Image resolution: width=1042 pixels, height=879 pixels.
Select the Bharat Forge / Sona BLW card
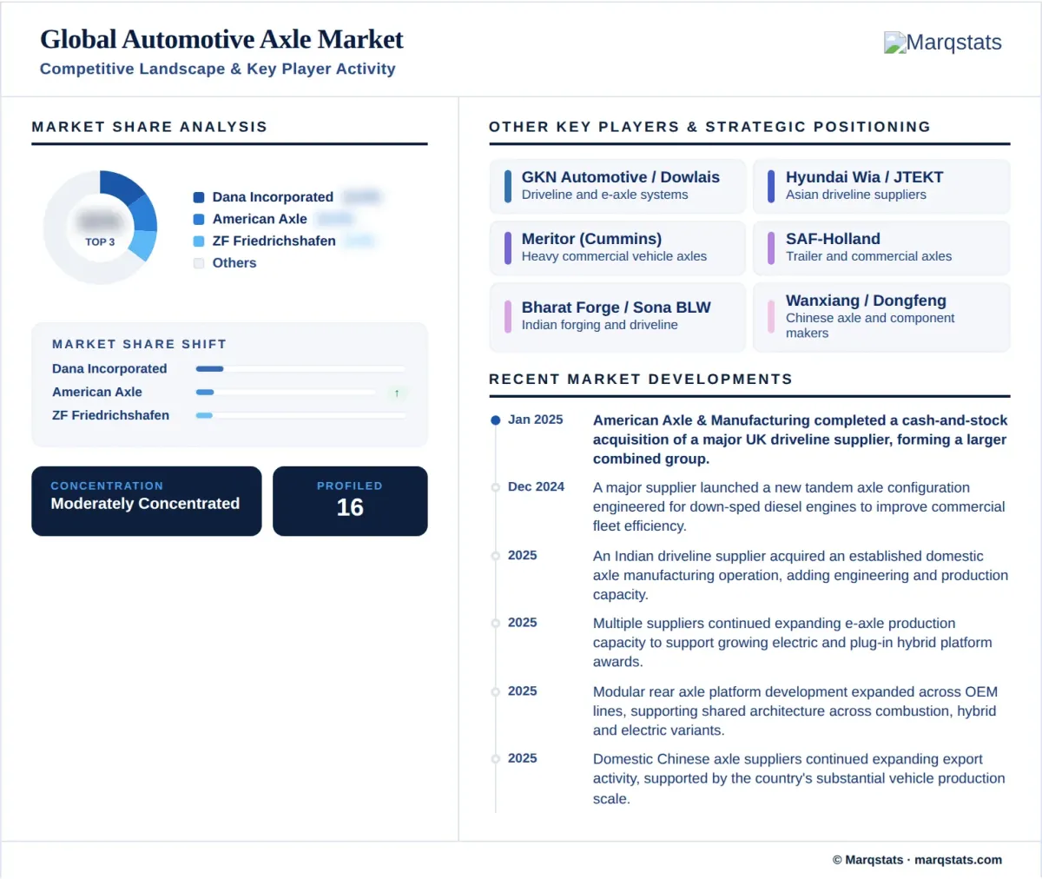click(x=617, y=317)
